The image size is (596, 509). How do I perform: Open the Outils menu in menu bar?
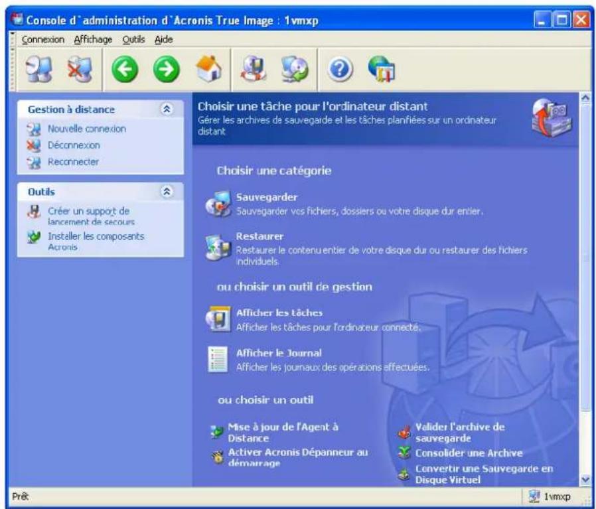click(133, 40)
